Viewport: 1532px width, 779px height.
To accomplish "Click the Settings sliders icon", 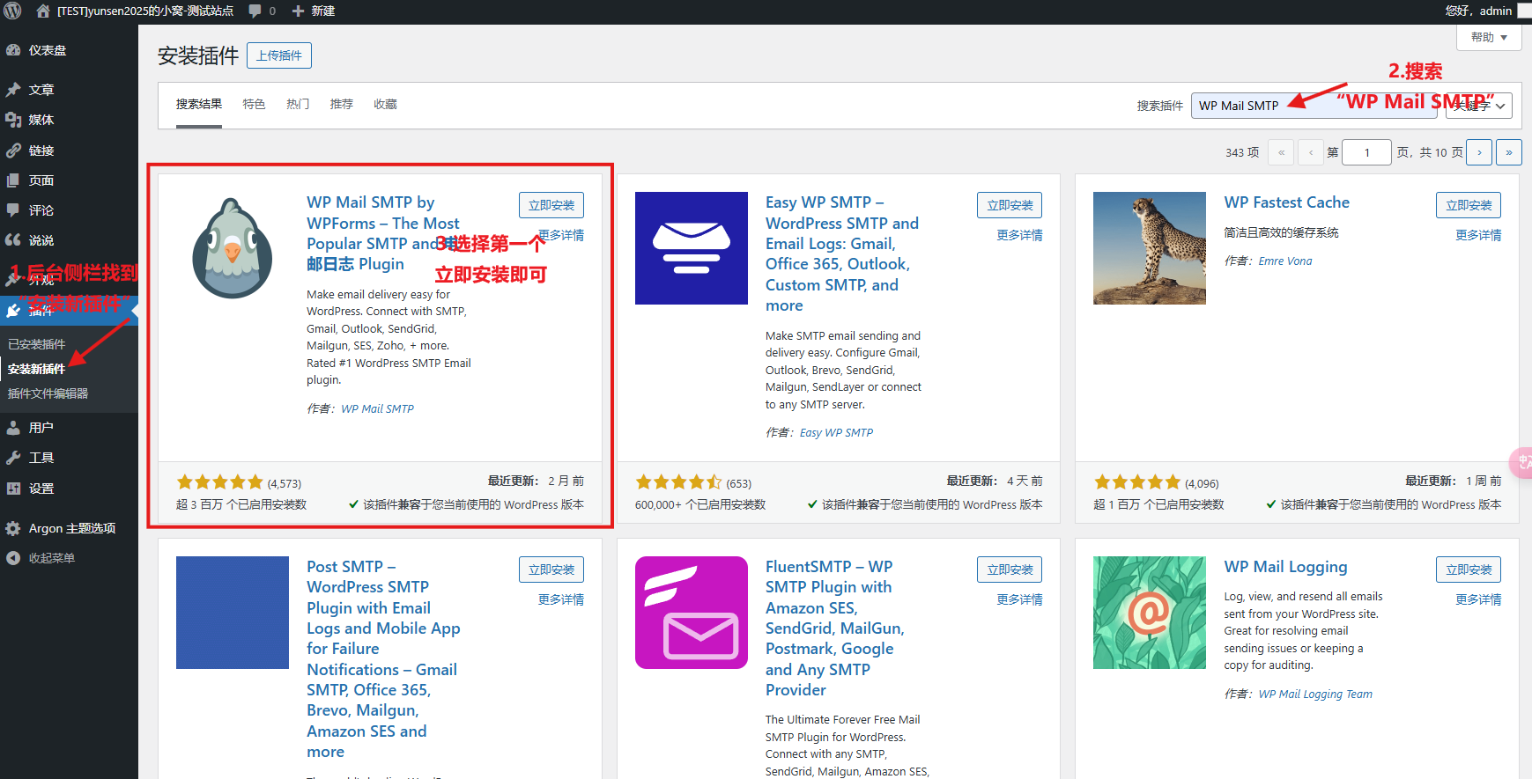I will coord(13,489).
